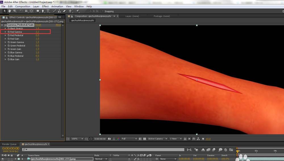This screenshot has height=161, width=284.
Task: Select the Puppet Pin tool
Action: pyautogui.click(x=78, y=11)
